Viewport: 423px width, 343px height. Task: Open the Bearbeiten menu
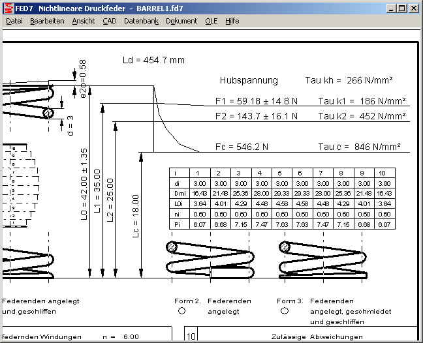pyautogui.click(x=47, y=21)
